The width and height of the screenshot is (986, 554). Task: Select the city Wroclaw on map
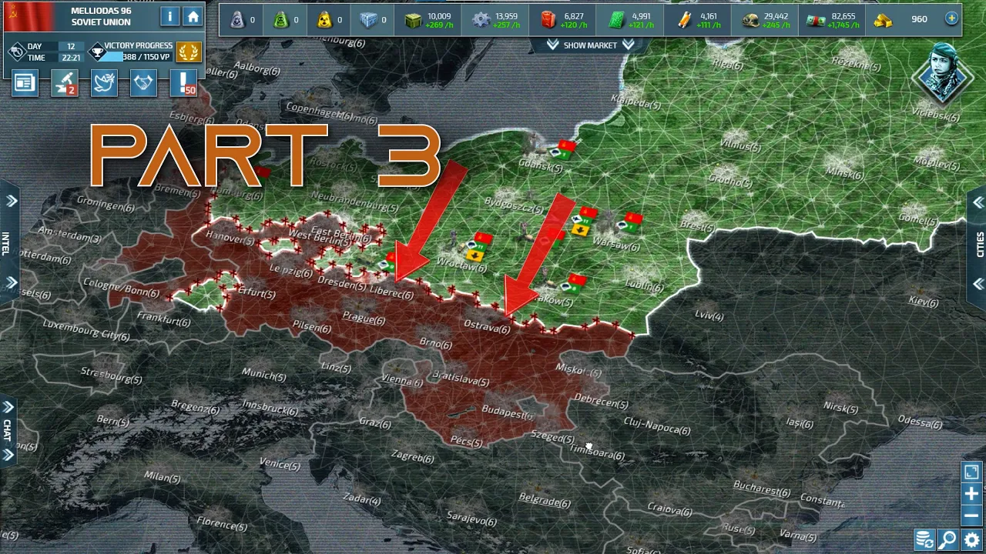tap(460, 266)
